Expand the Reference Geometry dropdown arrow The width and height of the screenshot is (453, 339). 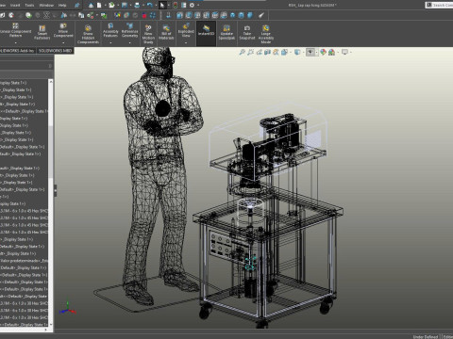[x=129, y=42]
